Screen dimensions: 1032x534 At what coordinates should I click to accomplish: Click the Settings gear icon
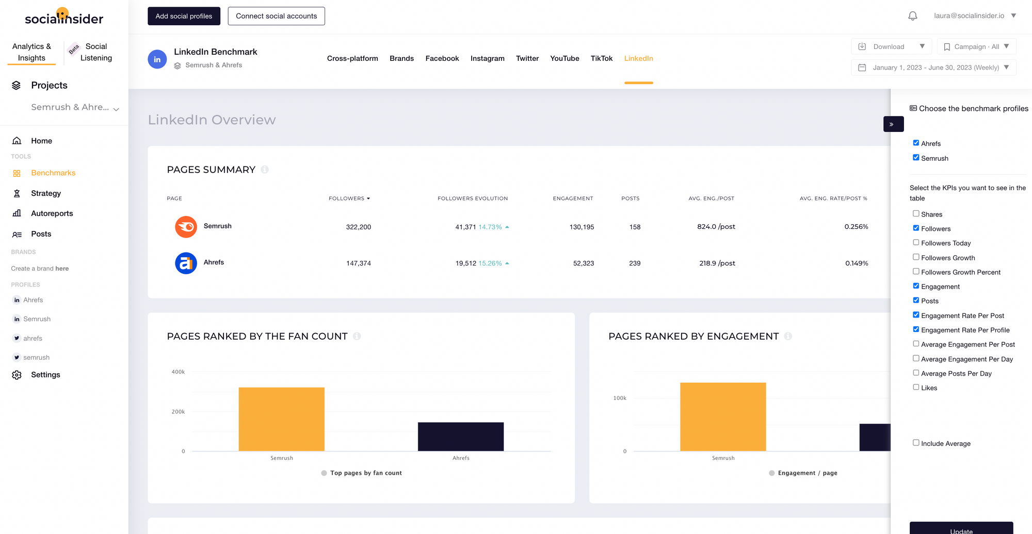17,375
